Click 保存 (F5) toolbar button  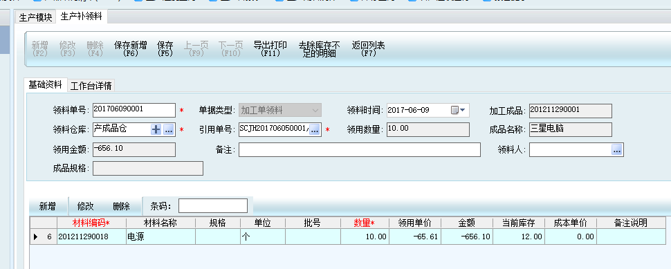(x=165, y=49)
